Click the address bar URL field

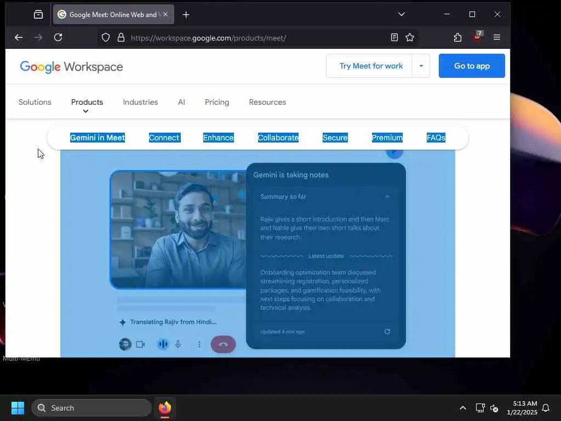coord(257,38)
